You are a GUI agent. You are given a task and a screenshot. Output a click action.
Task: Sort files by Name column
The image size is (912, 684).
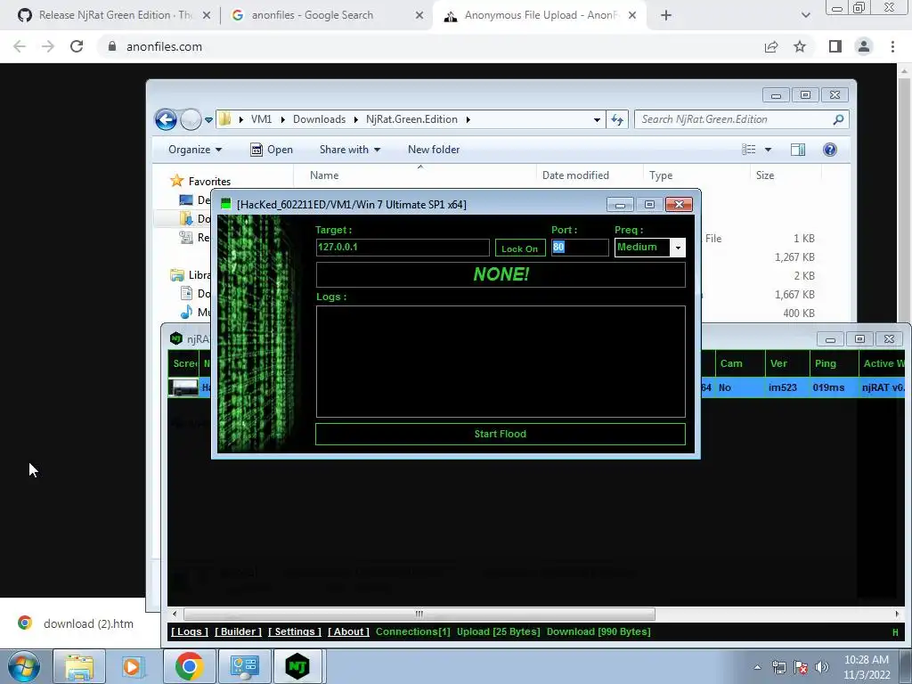415,175
